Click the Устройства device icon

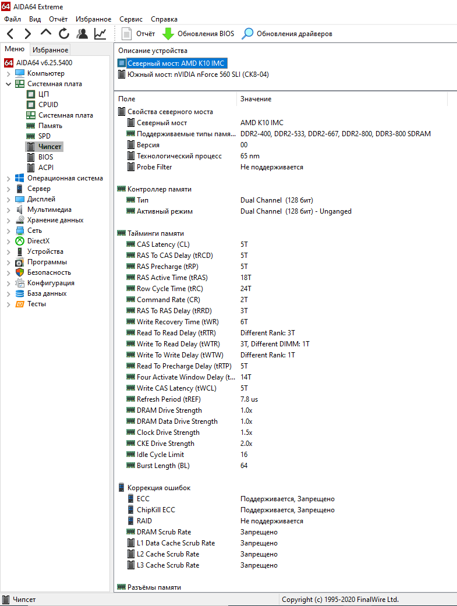coord(20,251)
